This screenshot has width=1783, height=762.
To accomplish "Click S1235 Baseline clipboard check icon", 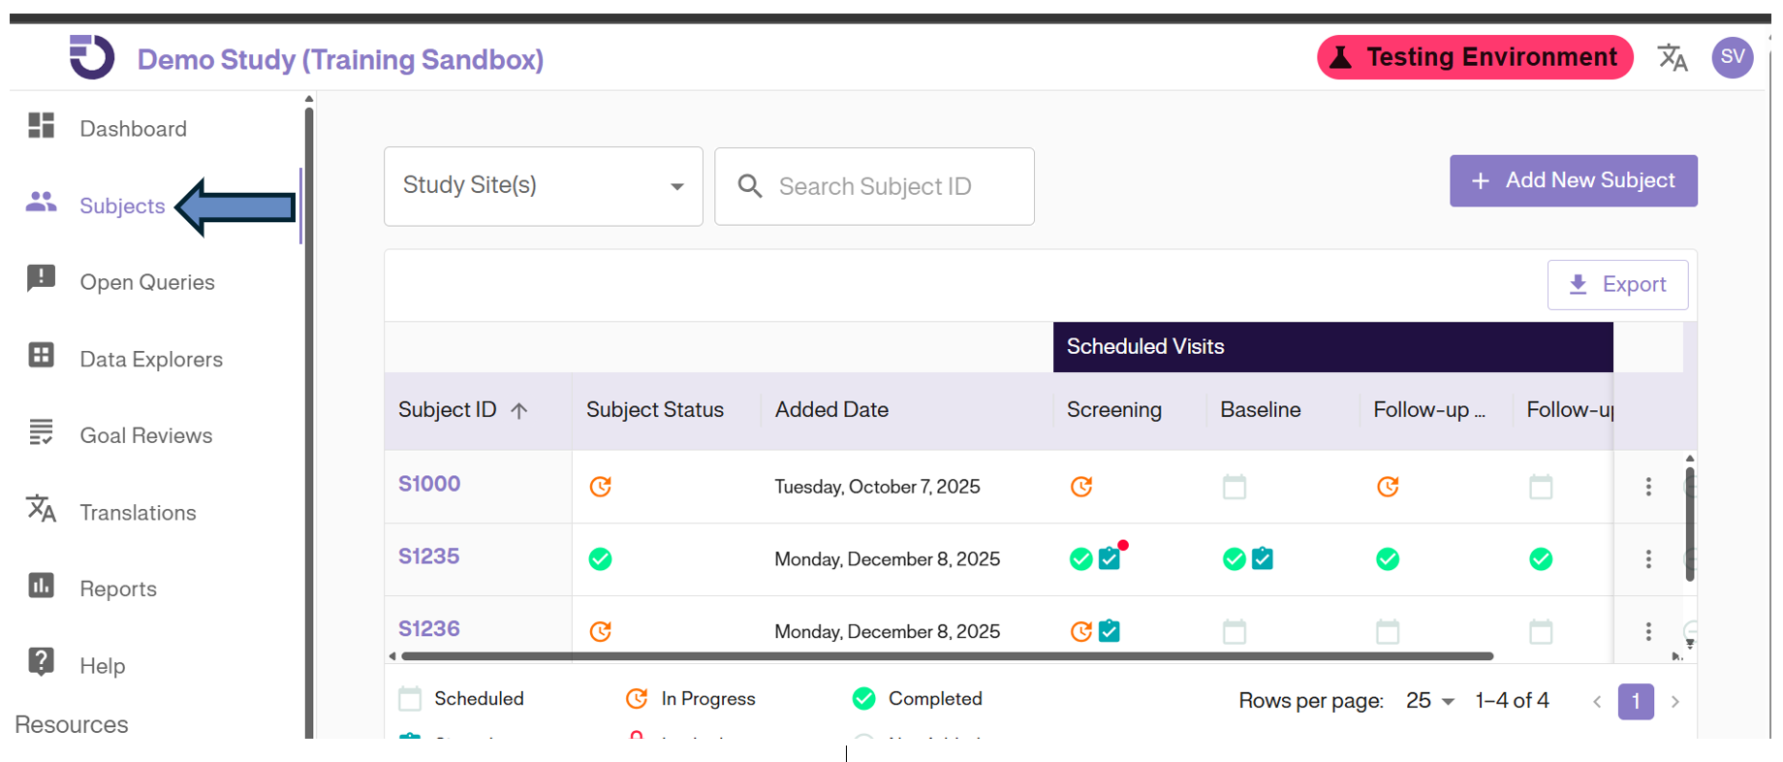I will click(x=1262, y=558).
